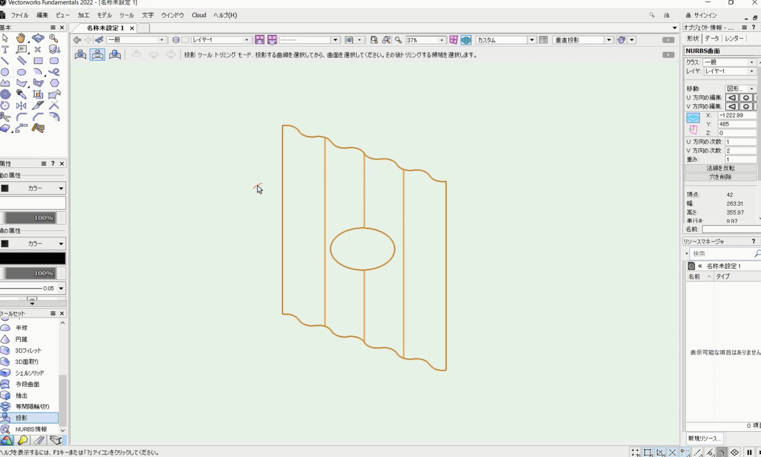Select the first Project tool mode button

coord(80,55)
